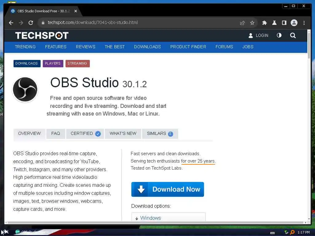Switch to the SIMILARS tab
The height and width of the screenshot is (236, 315).
[160, 134]
